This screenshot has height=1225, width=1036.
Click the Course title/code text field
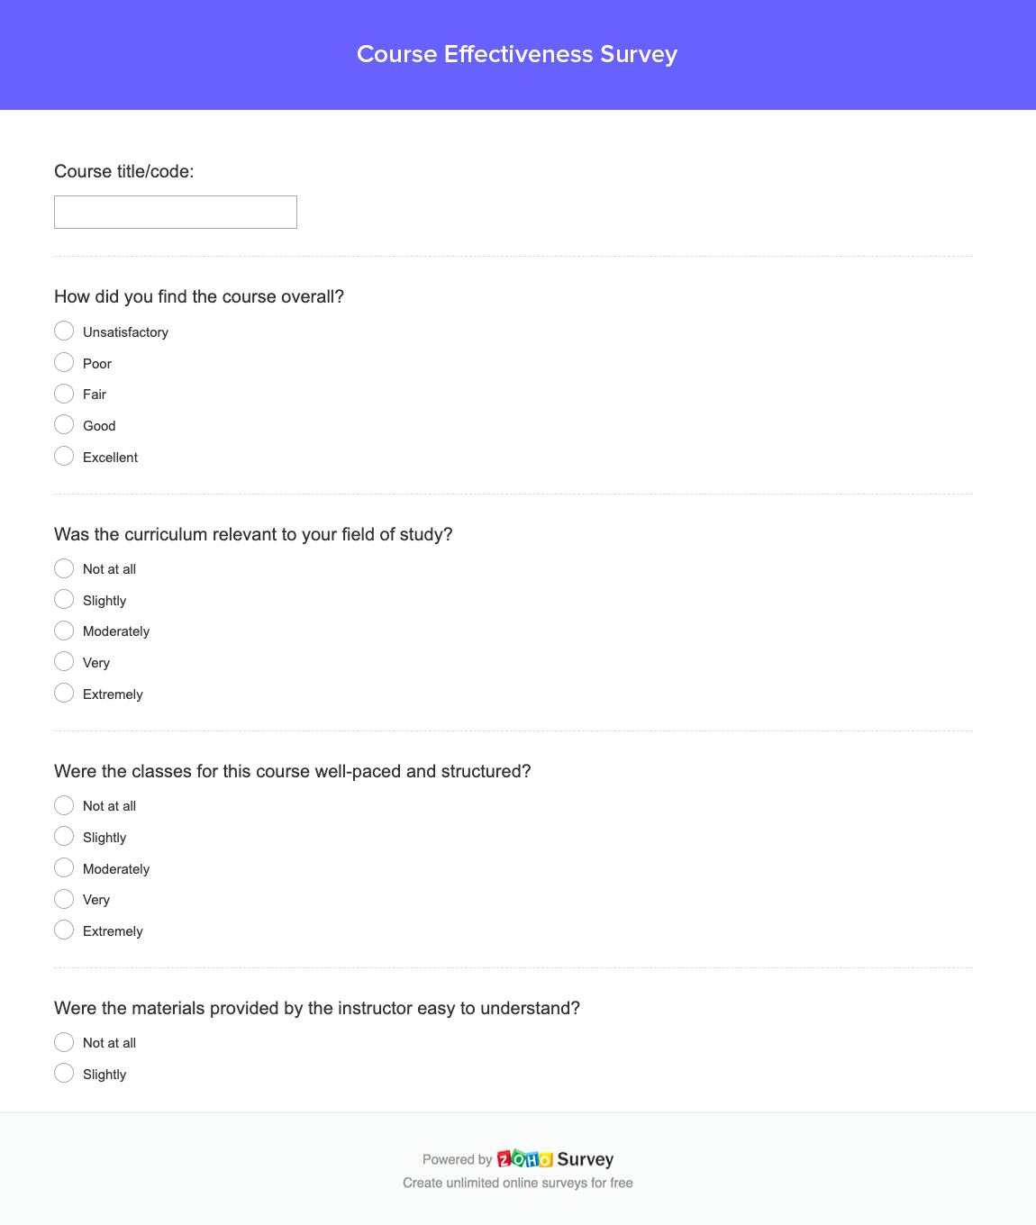[176, 212]
